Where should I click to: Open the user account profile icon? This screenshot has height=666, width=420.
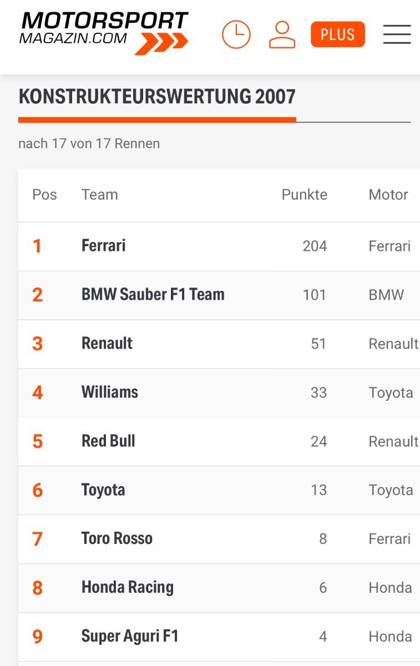(282, 34)
